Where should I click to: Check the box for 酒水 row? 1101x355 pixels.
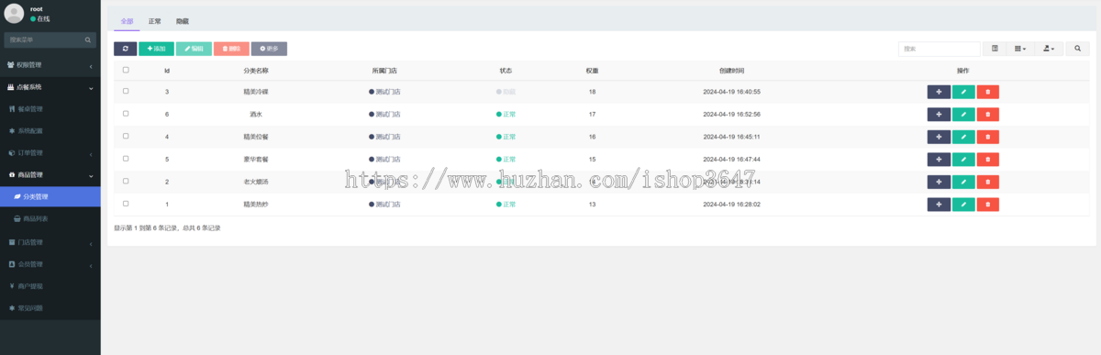tap(126, 114)
